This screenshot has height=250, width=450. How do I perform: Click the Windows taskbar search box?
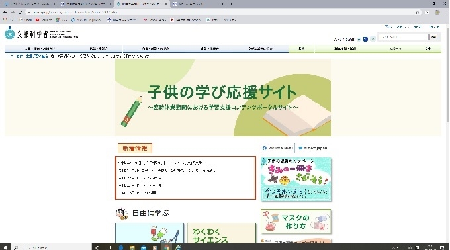pyautogui.click(x=52, y=247)
